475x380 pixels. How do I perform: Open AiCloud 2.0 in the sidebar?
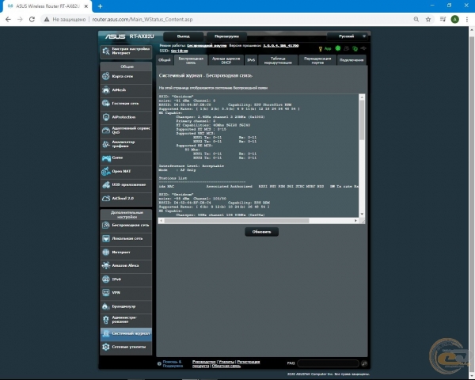click(126, 198)
